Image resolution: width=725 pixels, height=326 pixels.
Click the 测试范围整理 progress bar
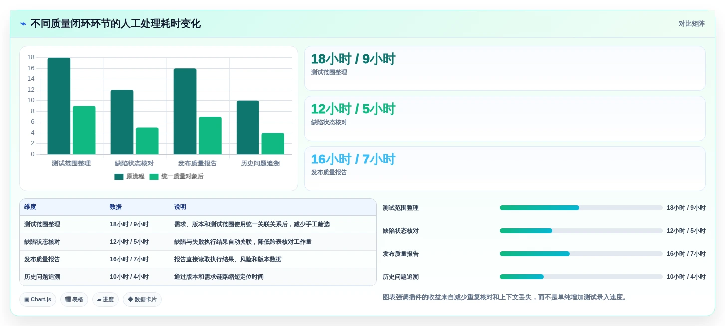pos(581,208)
